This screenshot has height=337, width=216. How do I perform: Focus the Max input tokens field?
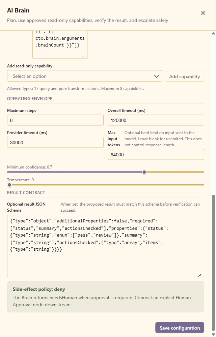pyautogui.click(x=156, y=155)
